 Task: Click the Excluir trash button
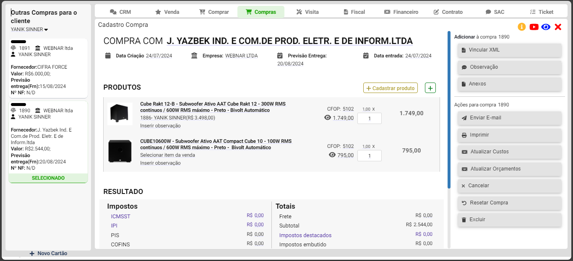point(509,220)
